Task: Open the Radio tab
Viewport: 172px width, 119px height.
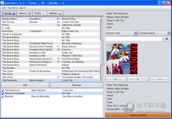Action: [40, 13]
